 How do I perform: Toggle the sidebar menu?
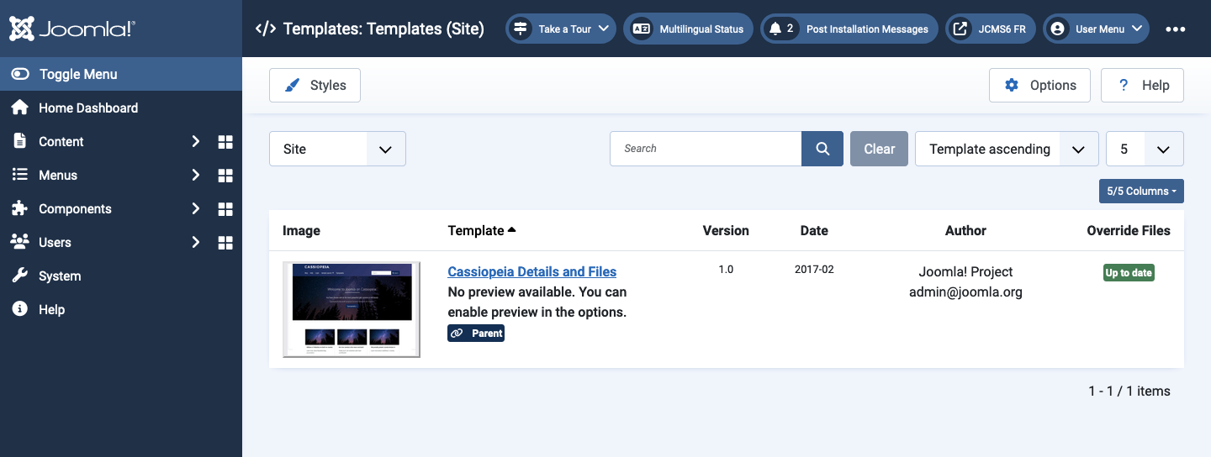[x=121, y=74]
